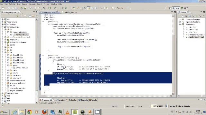Viewport: 206px width, 115px height.
Task: Collapse the ConsultaAJorge project
Action: tap(2, 27)
